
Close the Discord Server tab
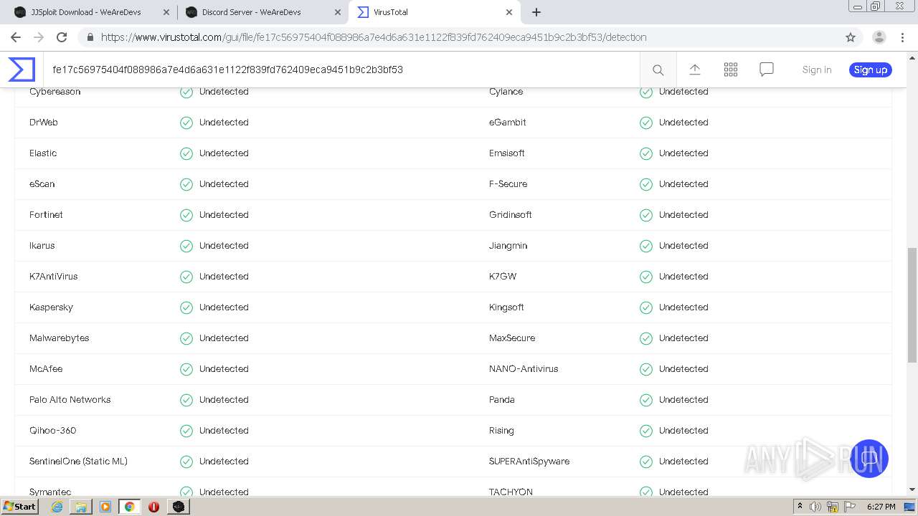337,12
